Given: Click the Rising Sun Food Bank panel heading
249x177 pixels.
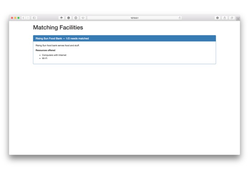Looking at the screenshot, I should pos(124,38).
